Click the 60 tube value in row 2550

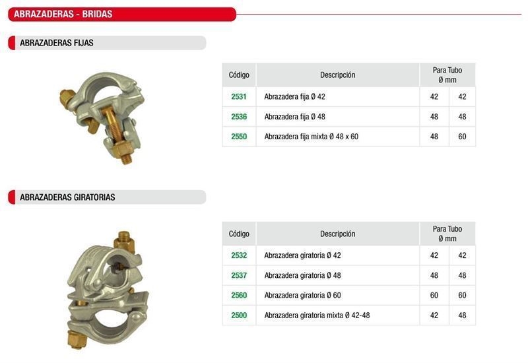[462, 137]
